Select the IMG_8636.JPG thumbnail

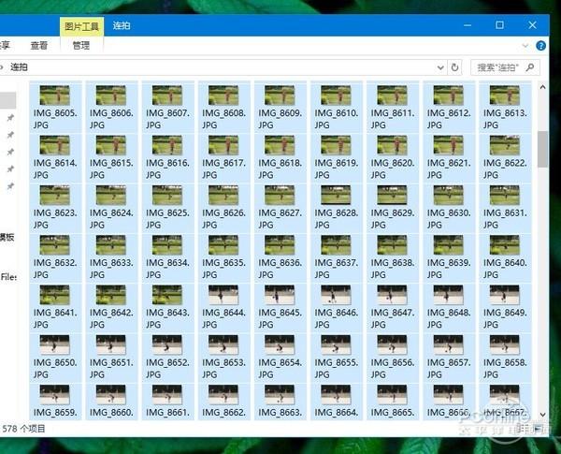pos(280,244)
